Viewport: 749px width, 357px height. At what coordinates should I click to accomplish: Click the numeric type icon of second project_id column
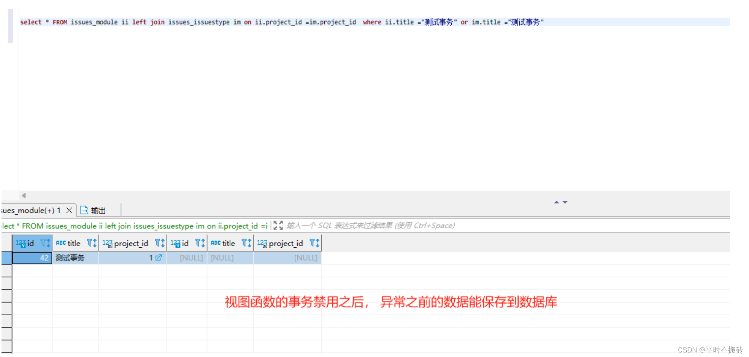(x=262, y=243)
